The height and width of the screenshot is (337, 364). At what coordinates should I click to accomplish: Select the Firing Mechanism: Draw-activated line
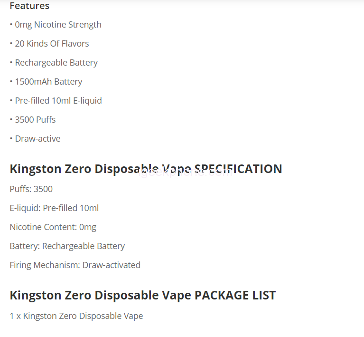pyautogui.click(x=75, y=265)
